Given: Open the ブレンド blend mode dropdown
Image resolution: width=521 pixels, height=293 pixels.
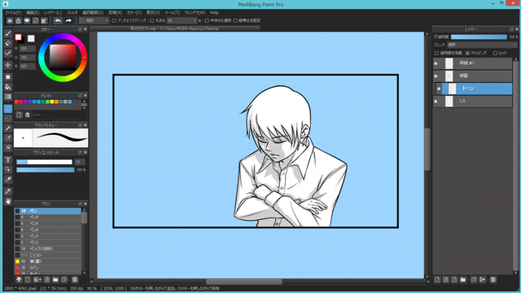Looking at the screenshot, I should pos(482,45).
